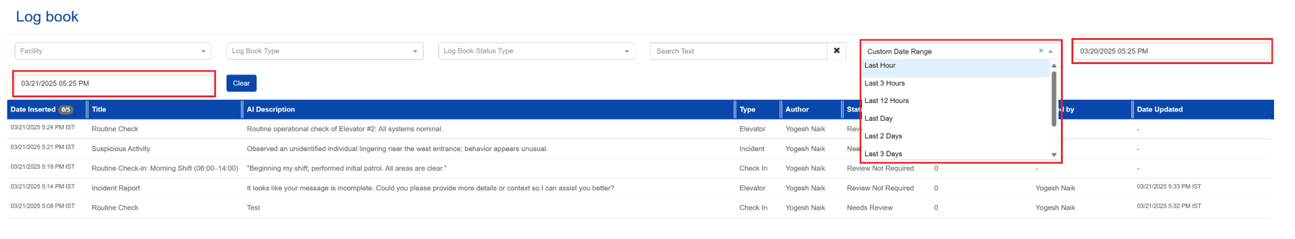Choose Last Hour from the list
This screenshot has height=239, width=1295.
tap(880, 66)
